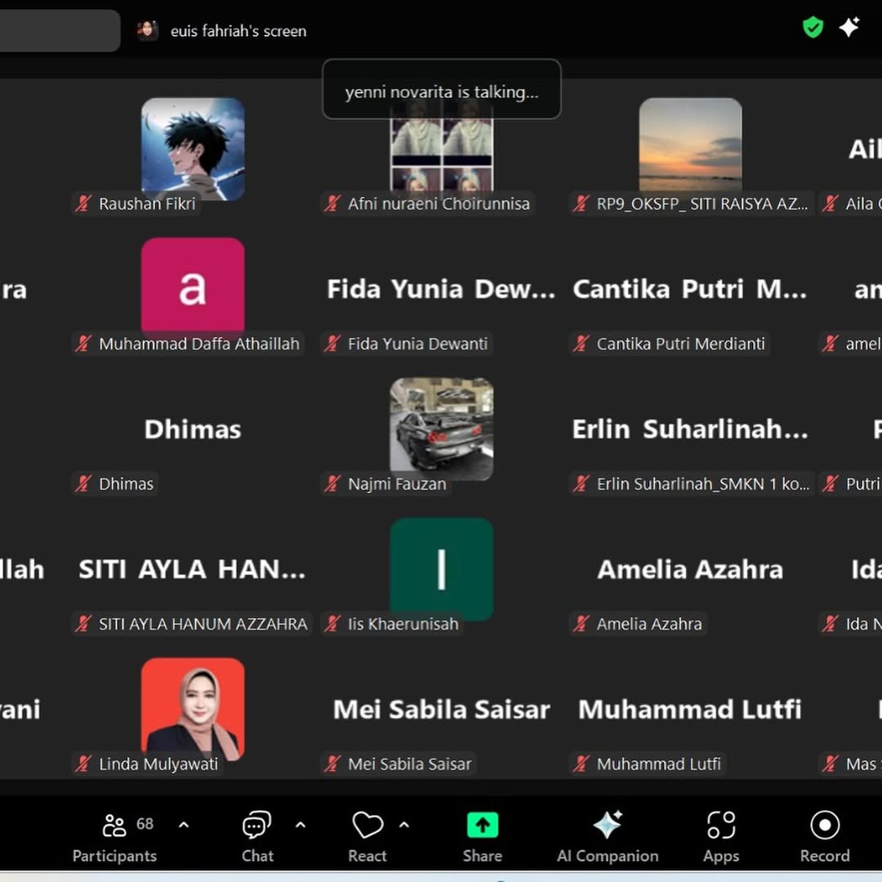
Task: Click the green encryption shield icon
Action: [813, 28]
